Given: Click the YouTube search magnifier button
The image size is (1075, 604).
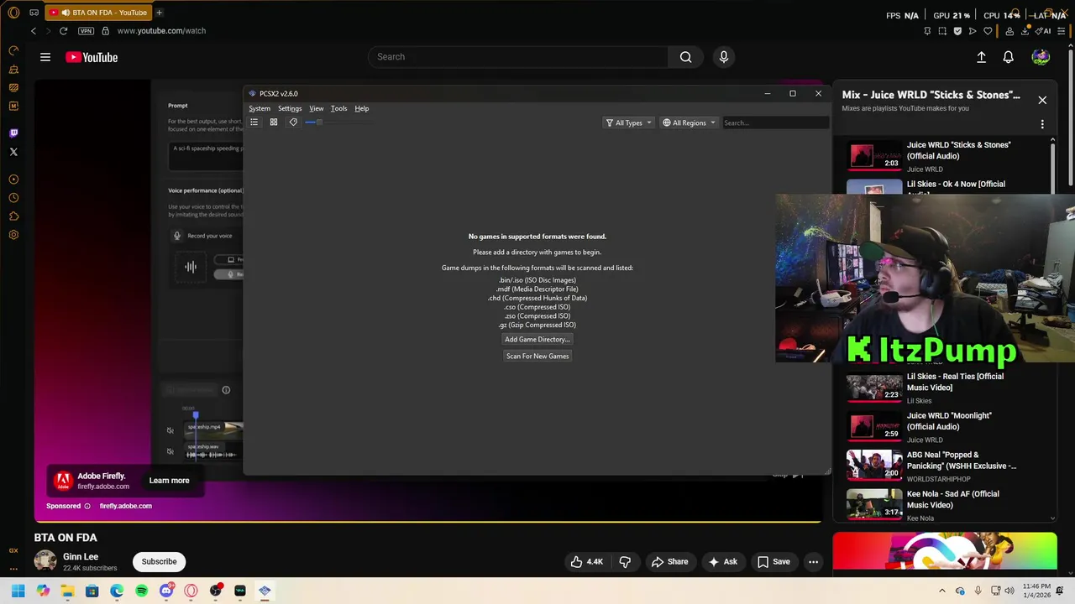Looking at the screenshot, I should point(686,57).
